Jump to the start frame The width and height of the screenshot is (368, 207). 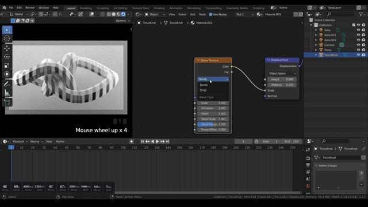(142, 141)
